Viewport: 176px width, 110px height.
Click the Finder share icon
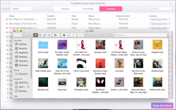[x=73, y=35]
